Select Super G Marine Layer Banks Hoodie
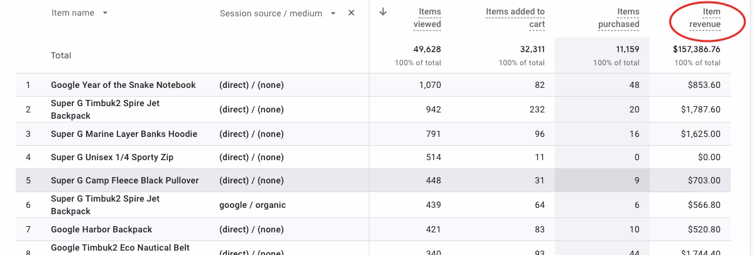Screen dimensions: 754x255 point(124,134)
